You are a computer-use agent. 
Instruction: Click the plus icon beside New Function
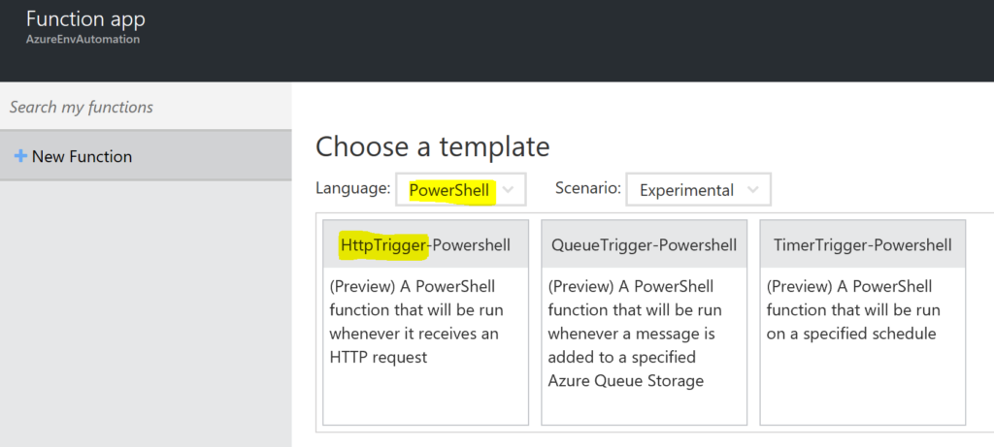(20, 156)
